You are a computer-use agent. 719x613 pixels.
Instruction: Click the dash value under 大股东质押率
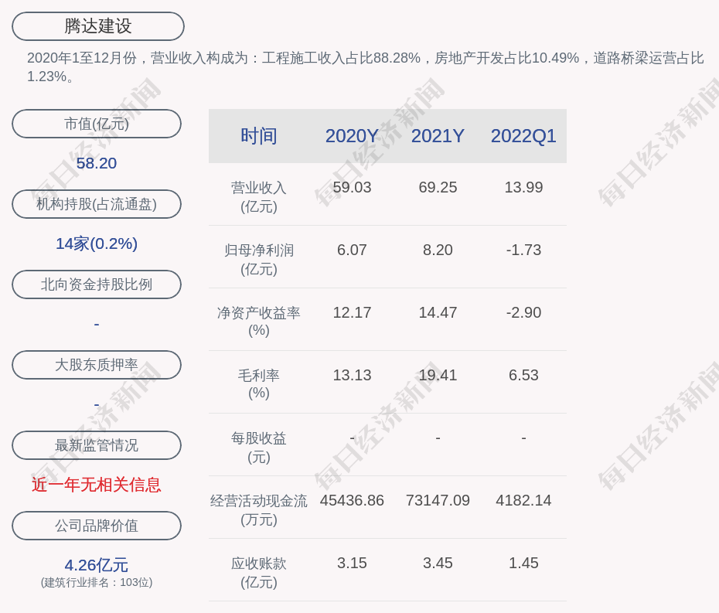pos(97,405)
